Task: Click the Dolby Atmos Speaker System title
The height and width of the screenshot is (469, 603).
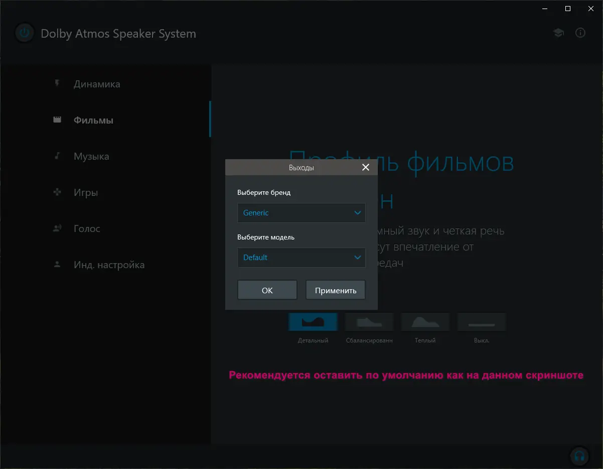Action: 118,34
